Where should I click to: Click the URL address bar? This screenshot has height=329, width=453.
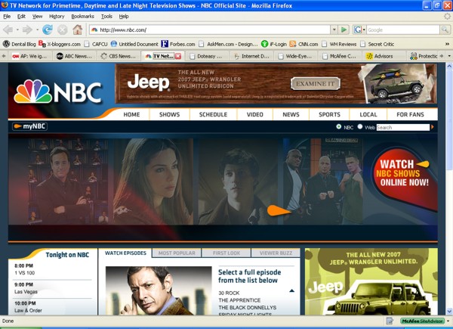(210, 29)
